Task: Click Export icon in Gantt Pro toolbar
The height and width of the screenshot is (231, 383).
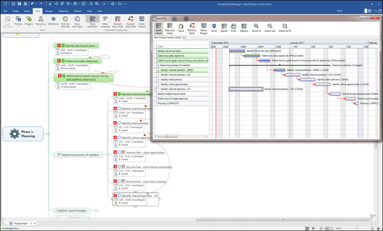Action: [x=224, y=27]
